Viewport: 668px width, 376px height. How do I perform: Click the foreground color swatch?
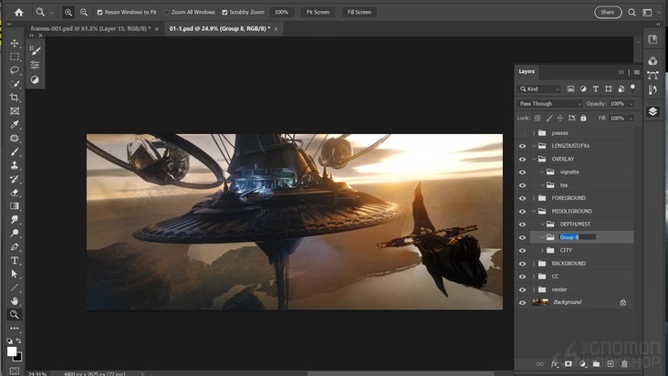(x=12, y=350)
